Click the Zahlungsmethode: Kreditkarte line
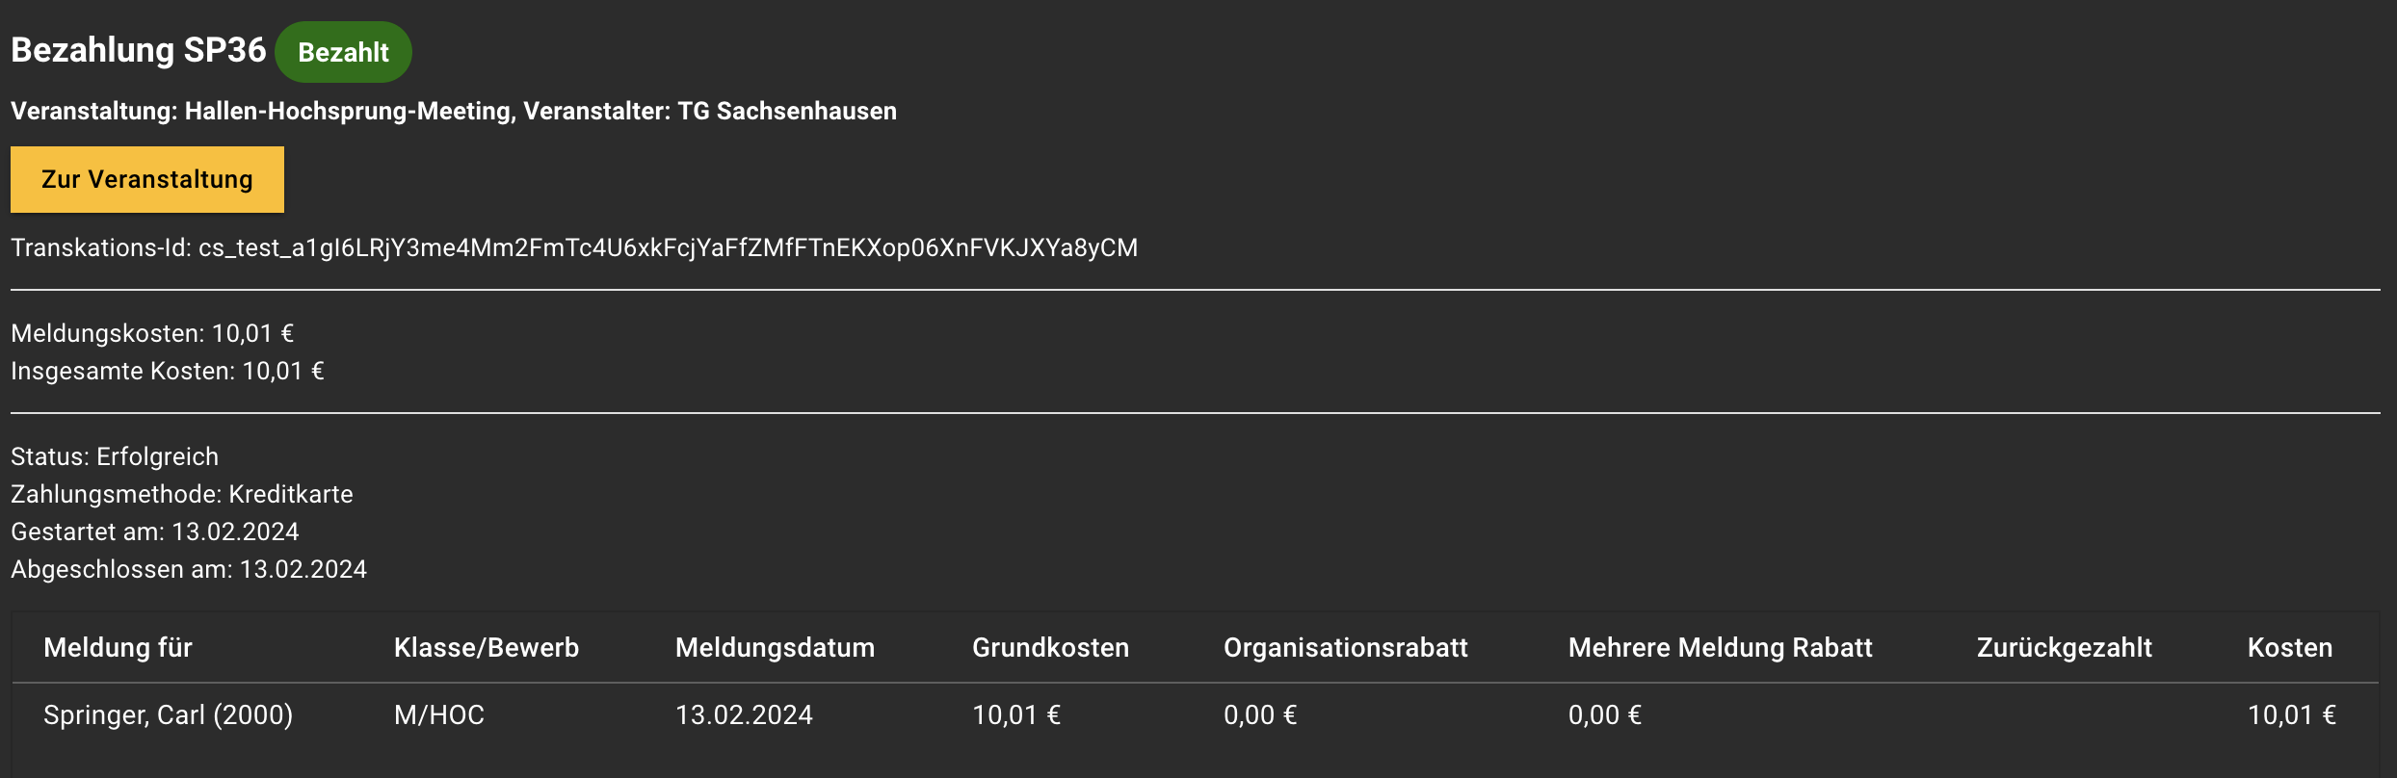Viewport: 2397px width, 778px height. pyautogui.click(x=182, y=494)
